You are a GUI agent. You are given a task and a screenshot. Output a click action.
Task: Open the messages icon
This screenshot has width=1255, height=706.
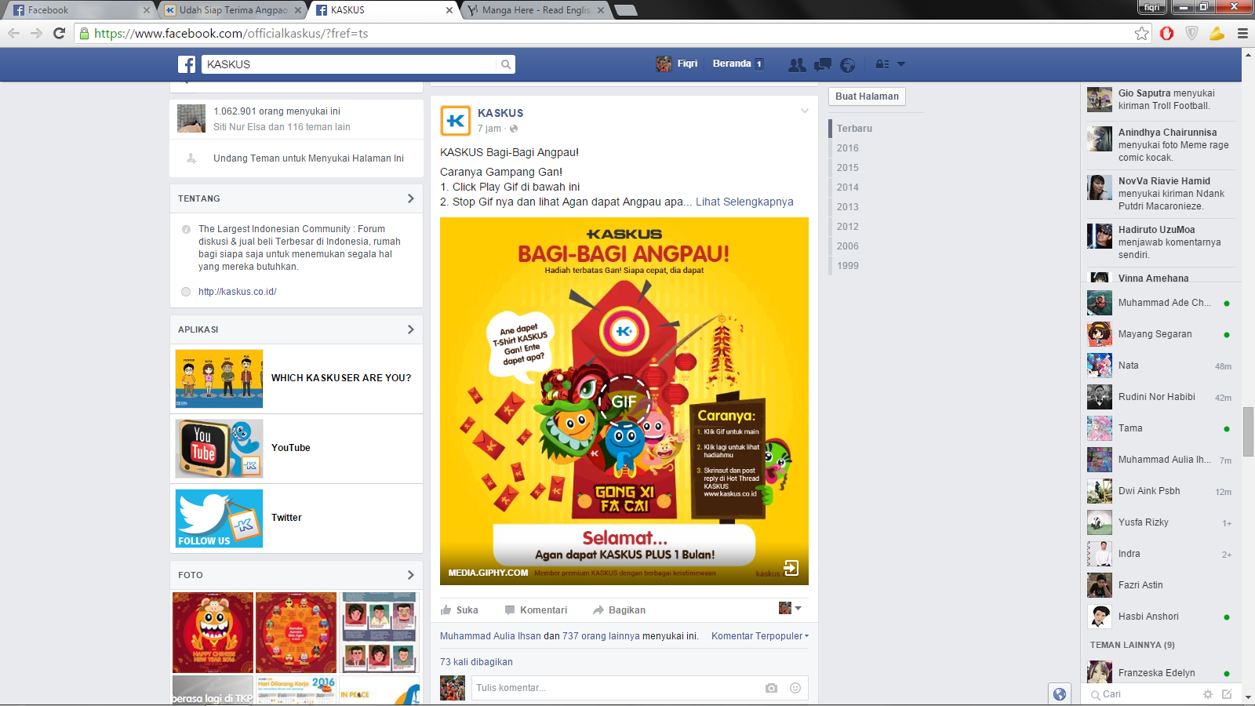(823, 64)
